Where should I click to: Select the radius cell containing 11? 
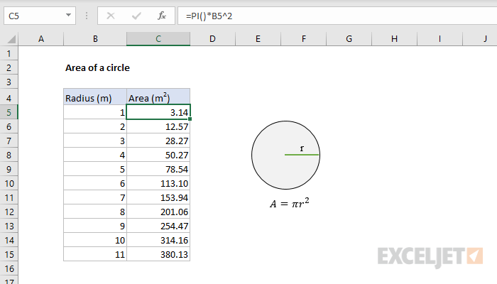(x=95, y=254)
